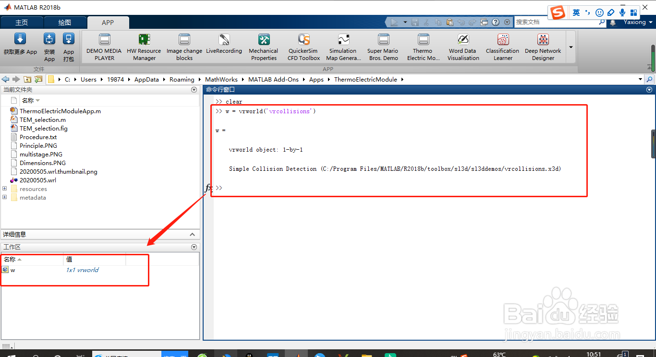
Task: Open the Image change blocks app
Action: (x=184, y=47)
